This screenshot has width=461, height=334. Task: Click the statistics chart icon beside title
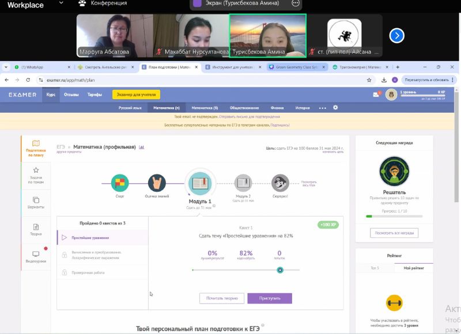pyautogui.click(x=142, y=147)
